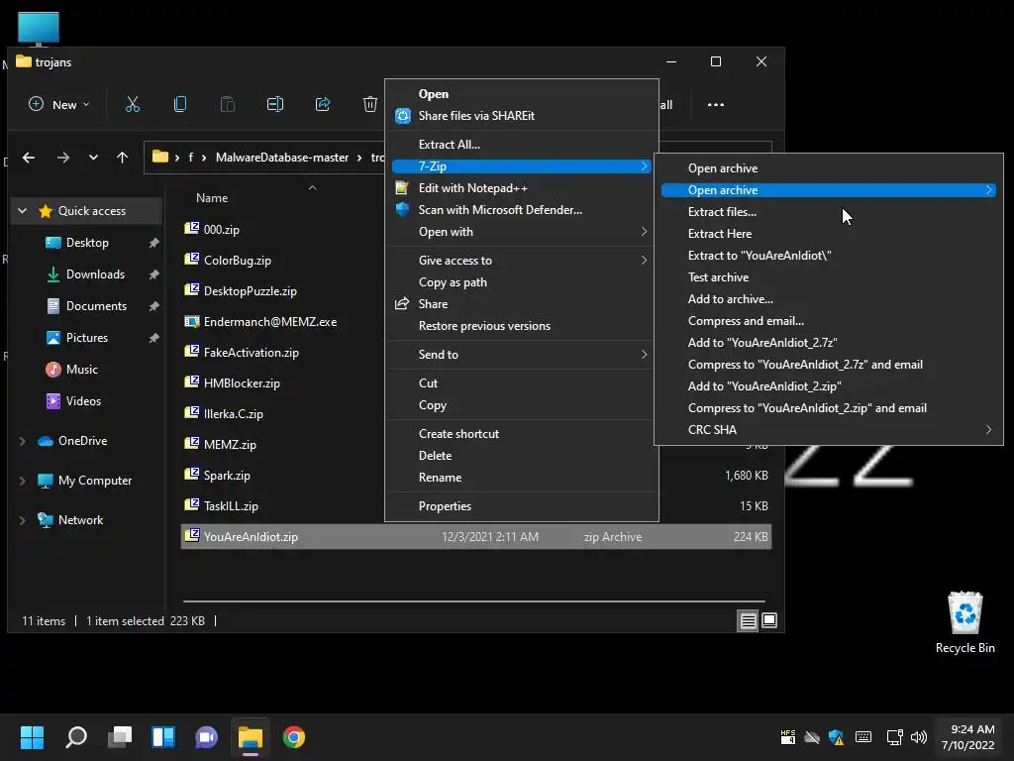Select Endermanch@MEMZ.exe file
The height and width of the screenshot is (761, 1014).
[270, 322]
